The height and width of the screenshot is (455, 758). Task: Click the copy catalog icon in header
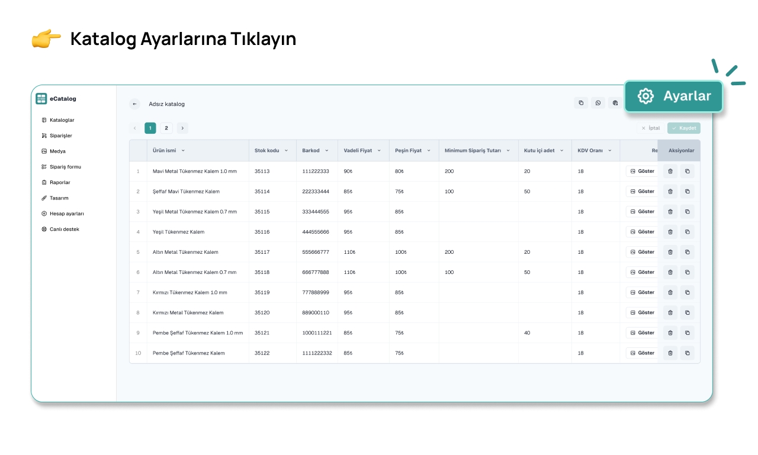coord(581,103)
